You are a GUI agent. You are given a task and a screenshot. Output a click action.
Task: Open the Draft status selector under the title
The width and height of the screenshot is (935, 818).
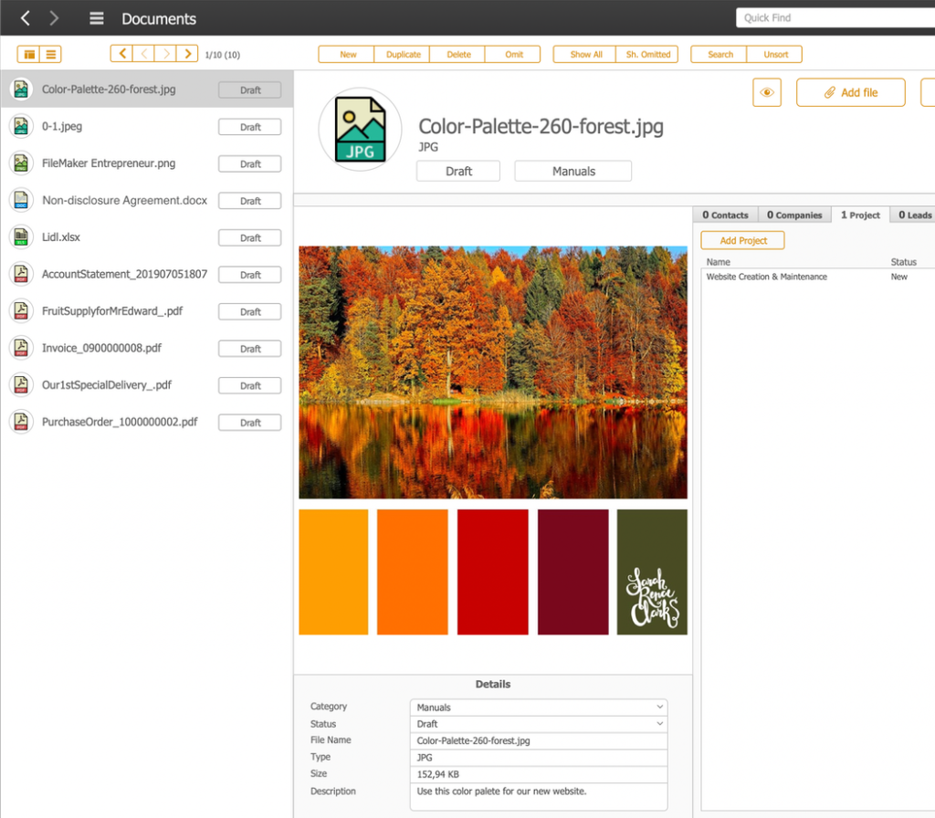pyautogui.click(x=458, y=171)
